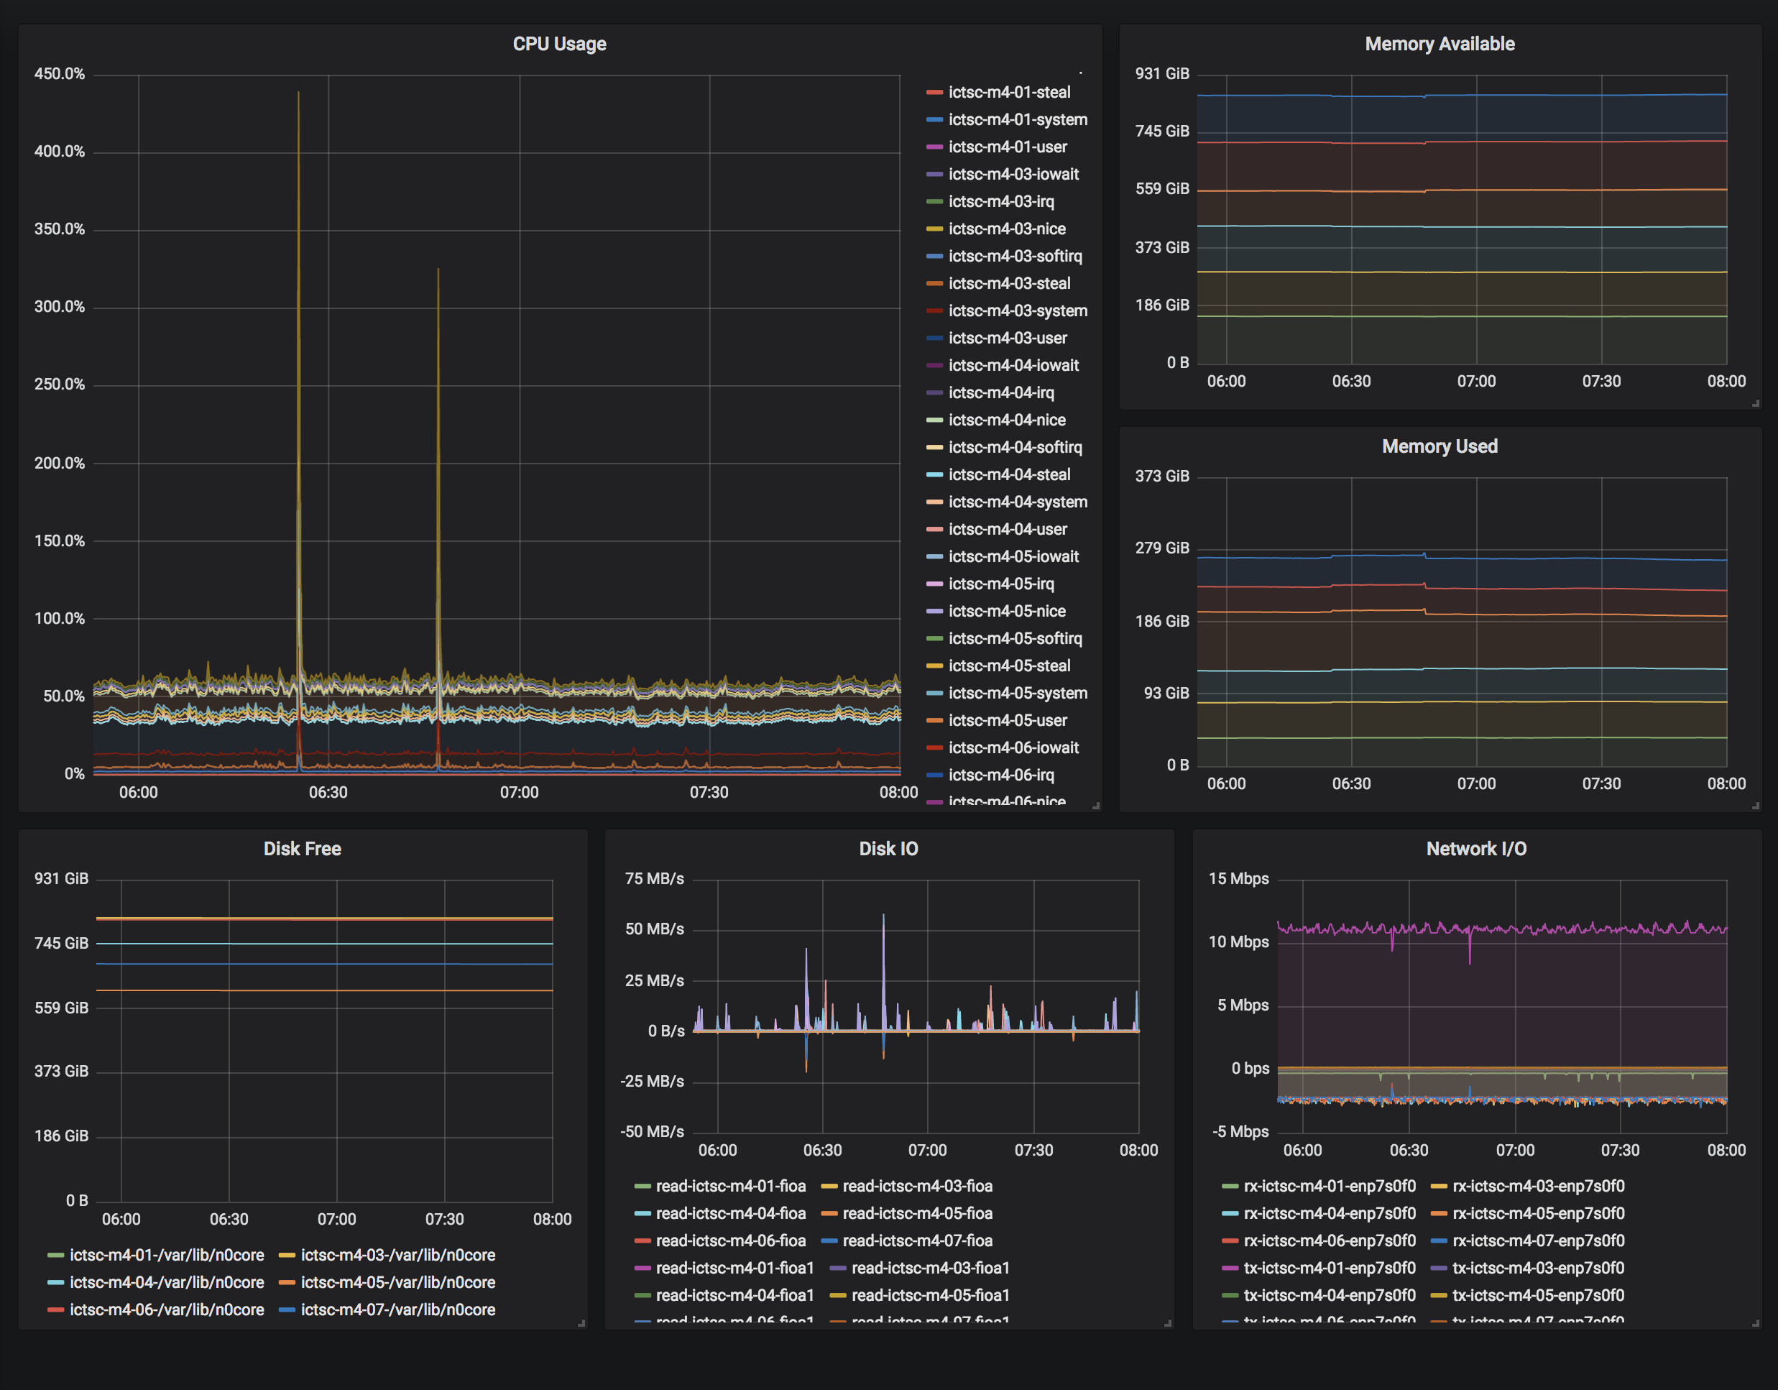Select the ictsc-m4-07-/var/lib/n0core legend label

[397, 1310]
